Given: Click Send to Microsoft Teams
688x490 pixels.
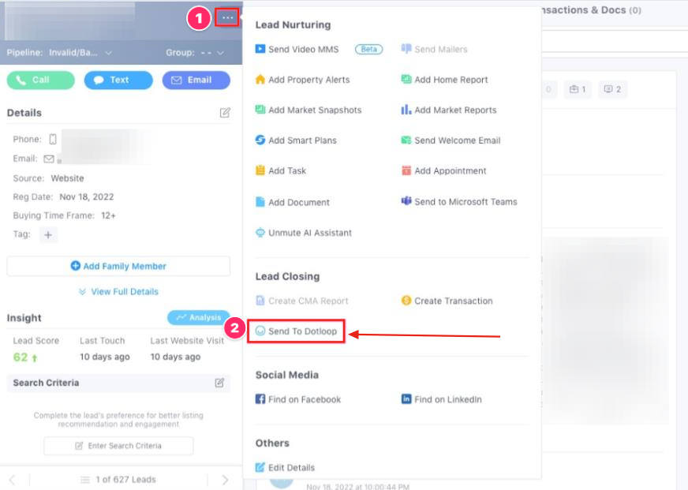Looking at the screenshot, I should pyautogui.click(x=466, y=202).
